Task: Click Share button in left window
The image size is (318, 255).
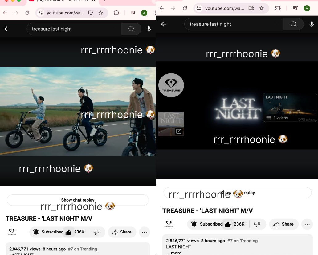Action: pyautogui.click(x=121, y=232)
